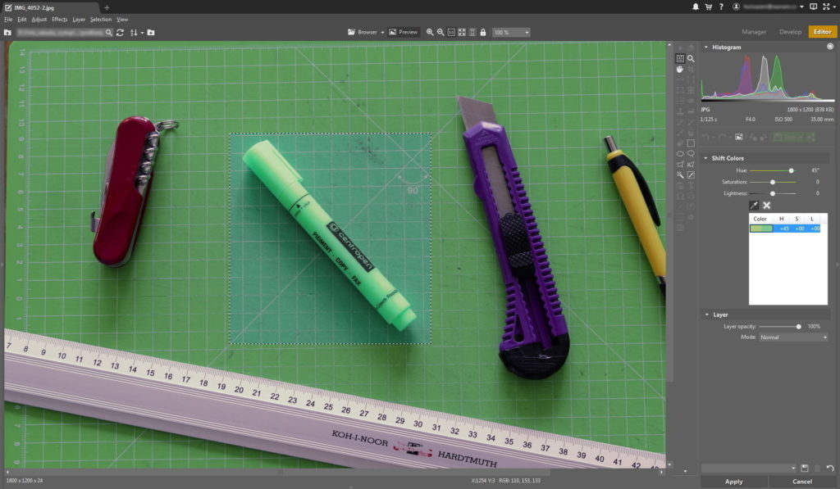Switch to the Develop module
Image resolution: width=840 pixels, height=489 pixels.
(790, 32)
